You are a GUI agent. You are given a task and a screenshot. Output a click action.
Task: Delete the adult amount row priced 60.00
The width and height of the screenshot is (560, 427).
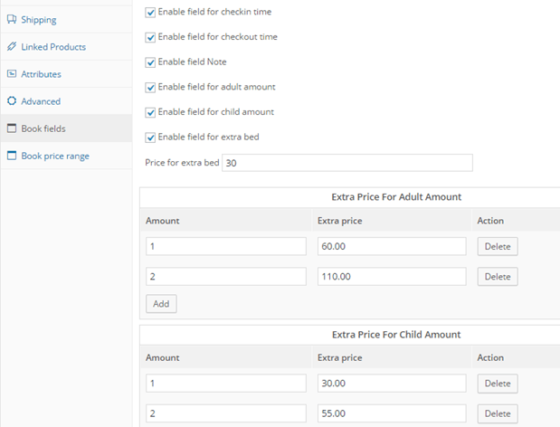(x=497, y=247)
